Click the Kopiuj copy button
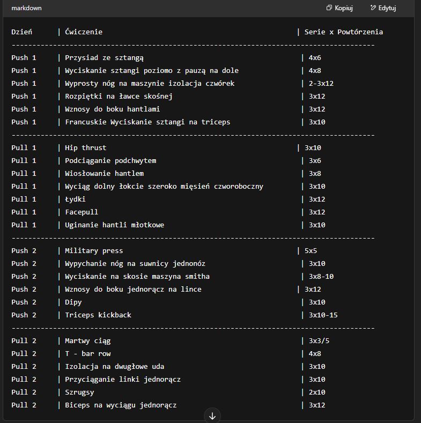 (x=339, y=8)
